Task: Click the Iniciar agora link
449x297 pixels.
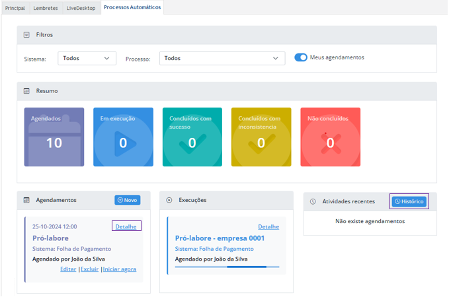Action: click(x=120, y=269)
